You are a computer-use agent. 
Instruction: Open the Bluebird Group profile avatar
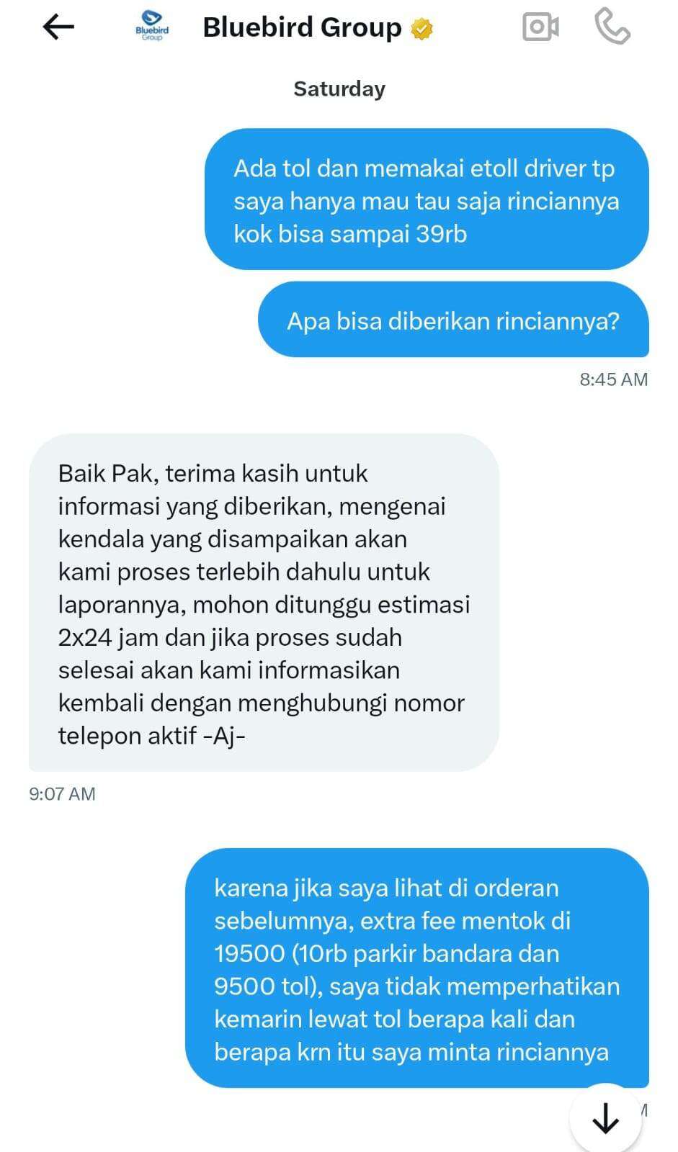pyautogui.click(x=152, y=26)
